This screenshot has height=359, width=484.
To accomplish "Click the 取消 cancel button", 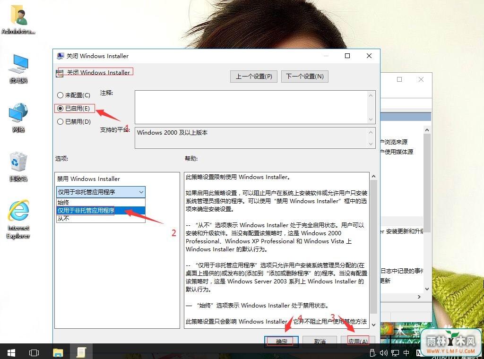I will [320, 342].
